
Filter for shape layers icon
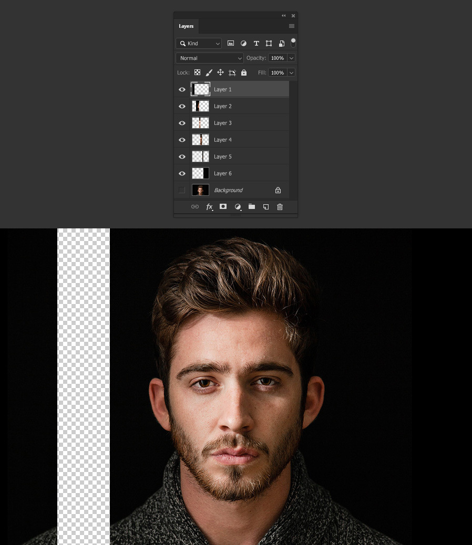[269, 43]
